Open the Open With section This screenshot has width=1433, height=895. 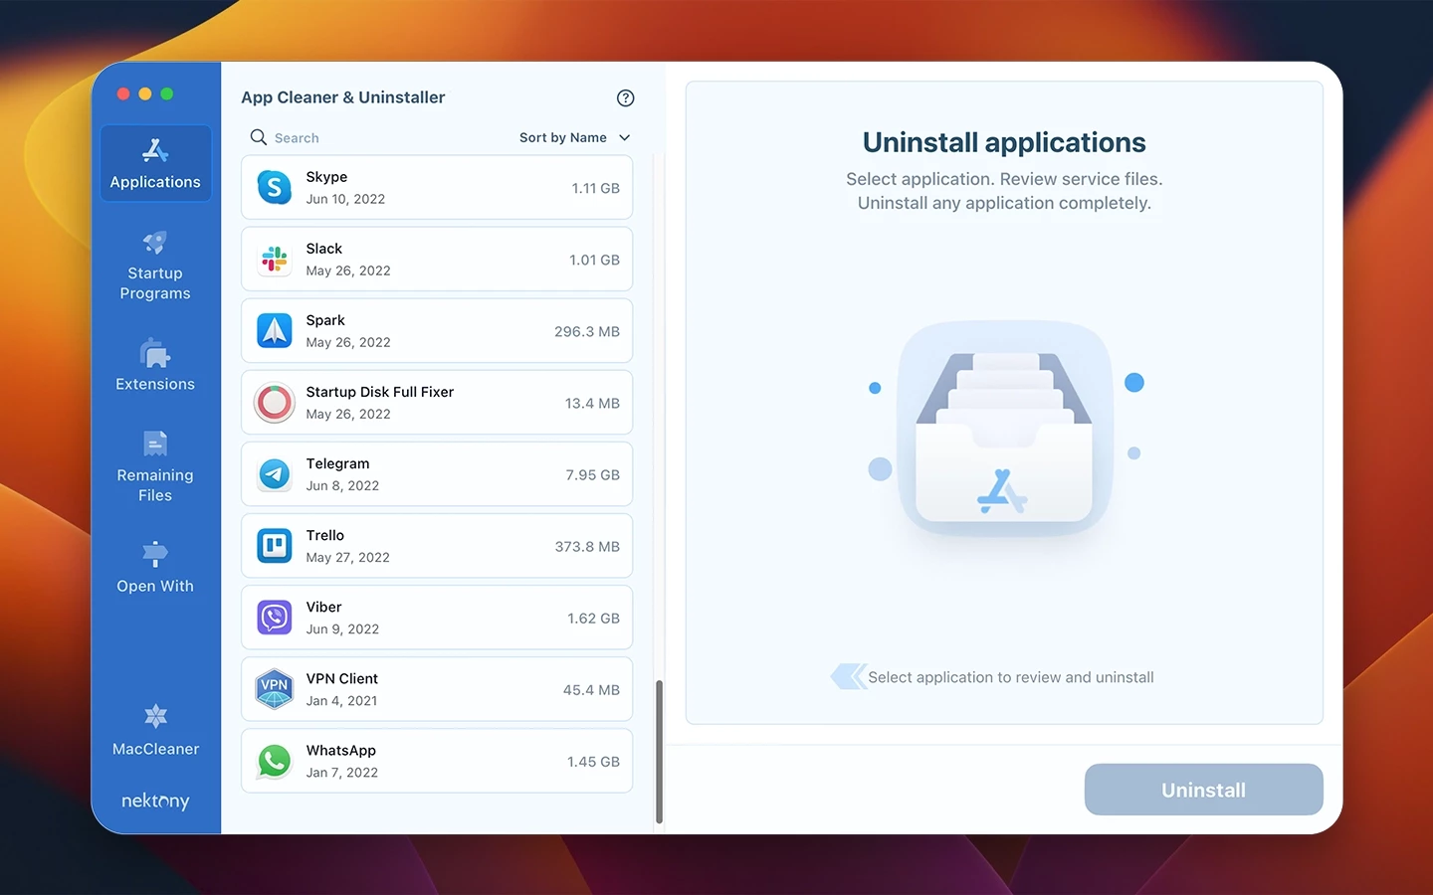click(x=154, y=567)
